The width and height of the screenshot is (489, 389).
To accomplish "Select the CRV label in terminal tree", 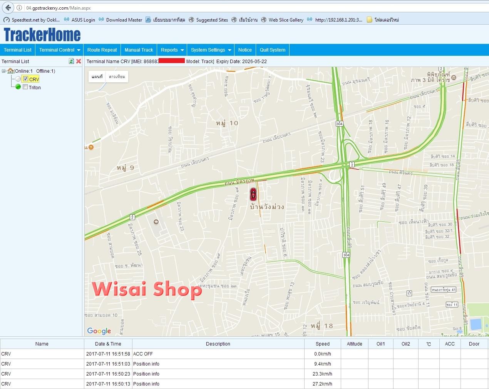I will click(x=34, y=79).
